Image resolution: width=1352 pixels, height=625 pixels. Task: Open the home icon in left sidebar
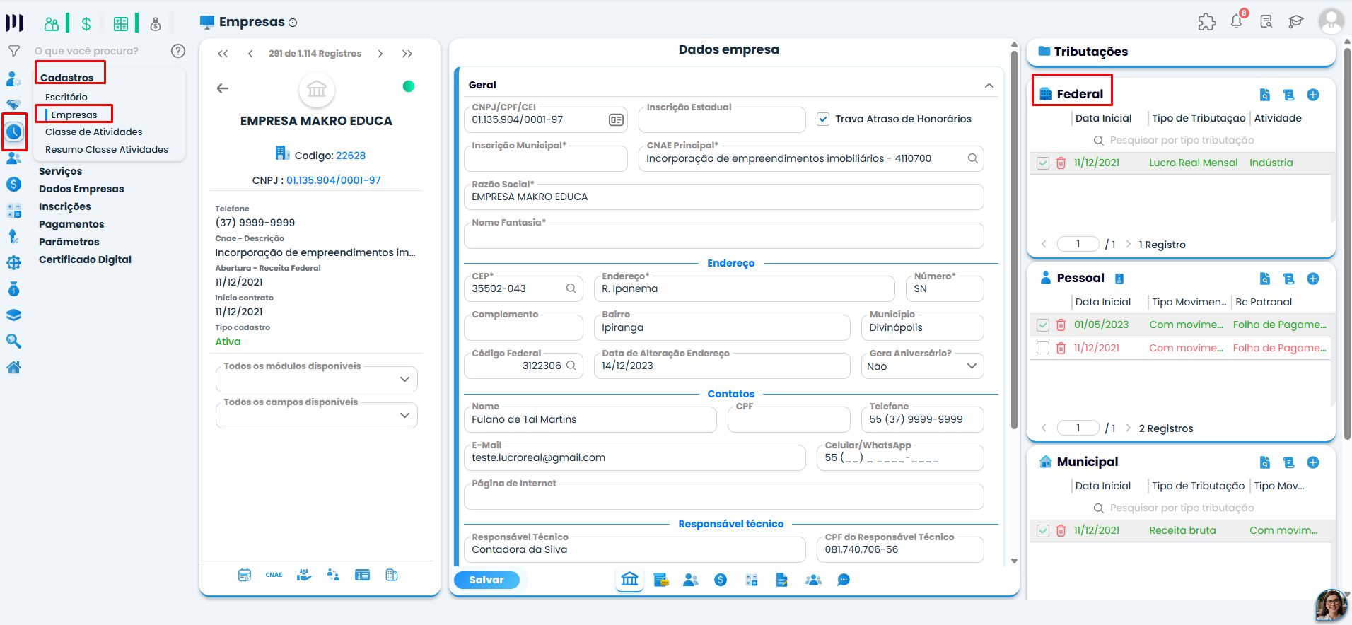pos(13,367)
